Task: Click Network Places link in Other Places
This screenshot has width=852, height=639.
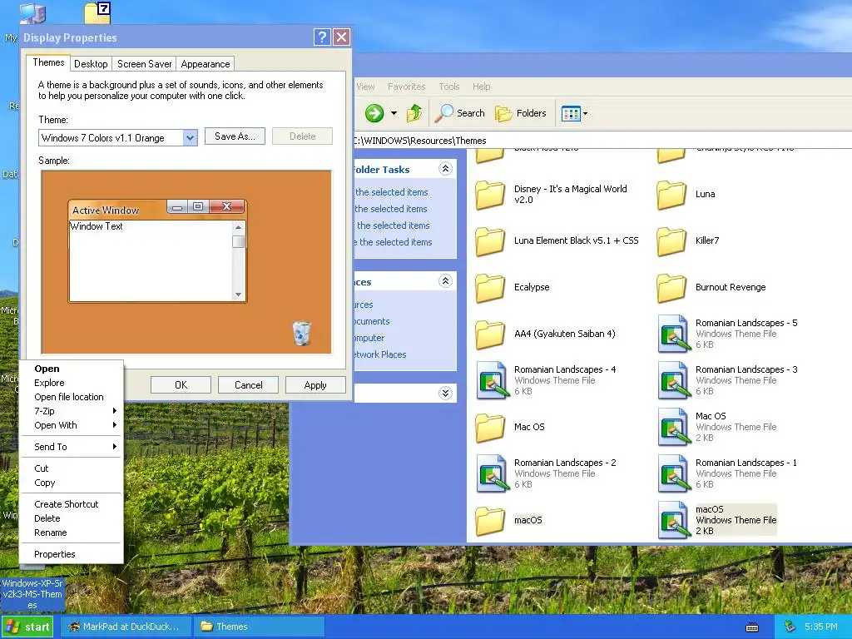Action: [x=379, y=354]
